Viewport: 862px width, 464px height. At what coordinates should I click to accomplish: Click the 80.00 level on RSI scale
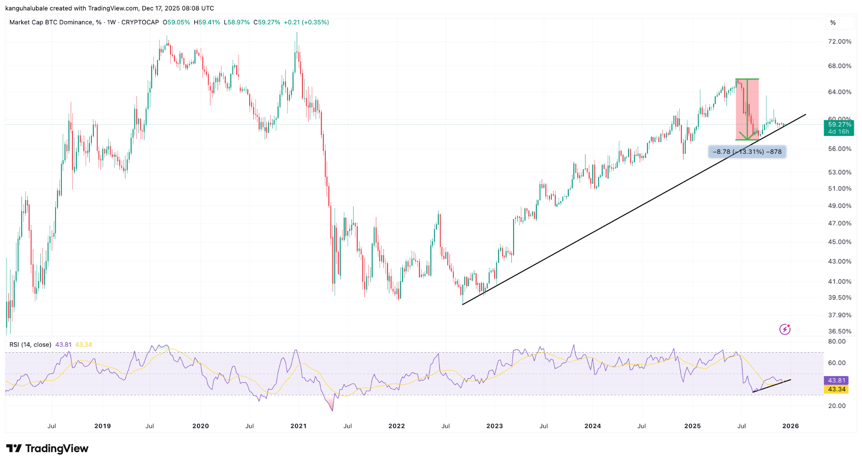(x=836, y=341)
